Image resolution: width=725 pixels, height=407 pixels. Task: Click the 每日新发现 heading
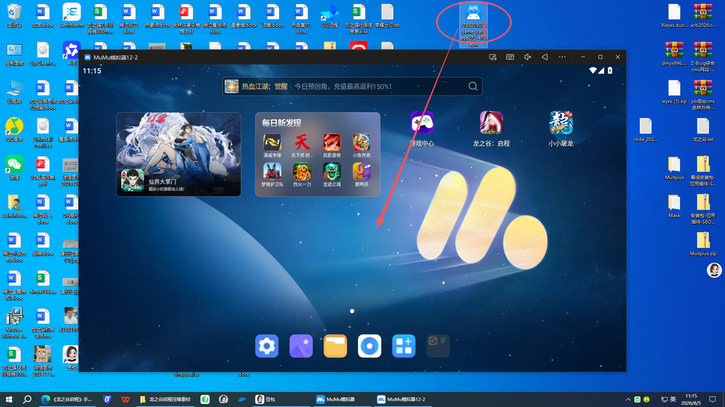point(281,123)
